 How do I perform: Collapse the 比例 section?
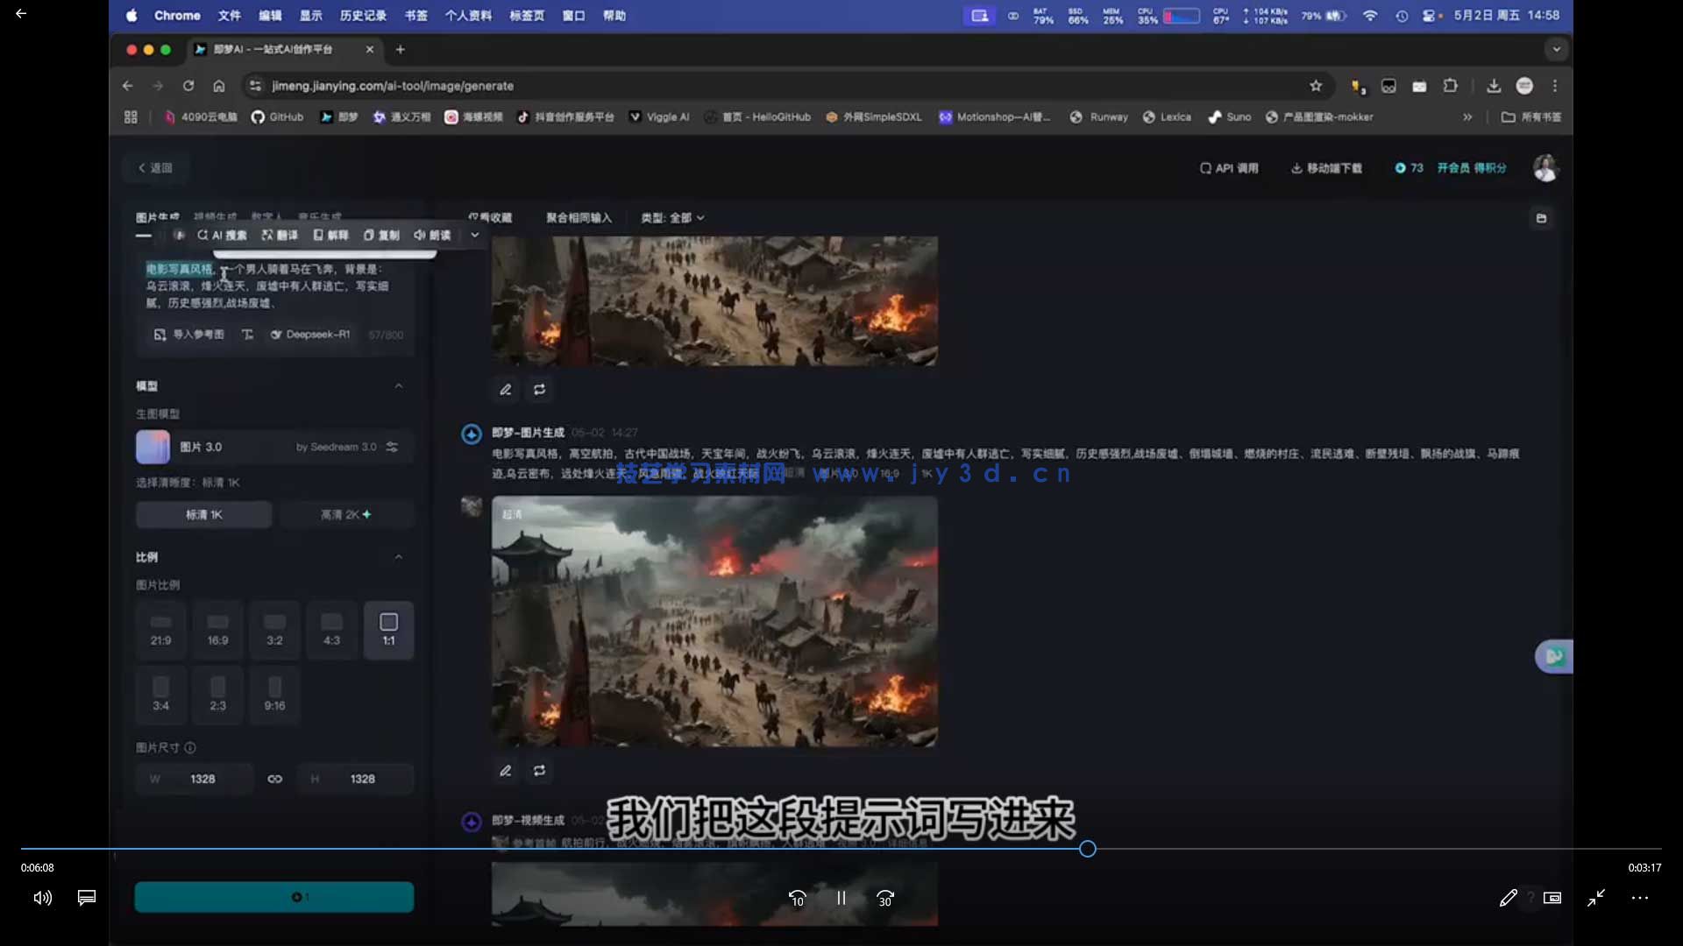pyautogui.click(x=399, y=557)
